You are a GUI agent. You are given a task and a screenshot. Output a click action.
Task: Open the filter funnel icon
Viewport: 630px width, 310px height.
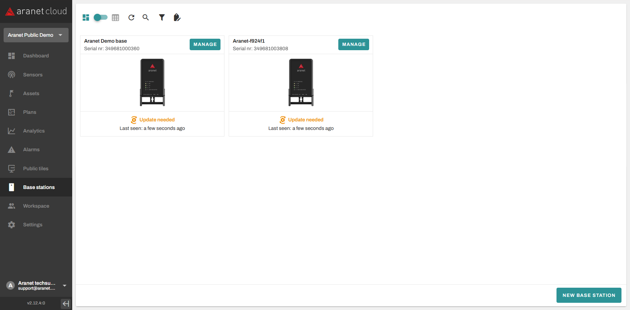click(162, 18)
